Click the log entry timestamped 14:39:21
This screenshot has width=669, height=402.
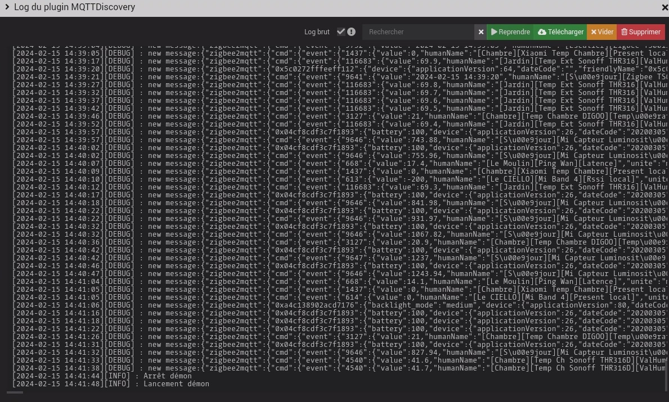[339, 76]
